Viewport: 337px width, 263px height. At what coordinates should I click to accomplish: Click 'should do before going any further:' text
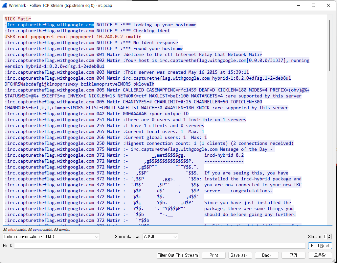point(250,214)
